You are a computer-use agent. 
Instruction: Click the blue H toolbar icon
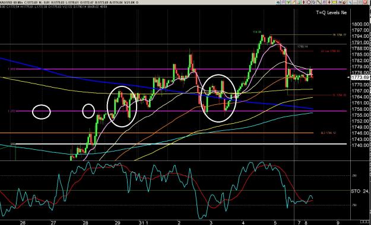pyautogui.click(x=340, y=2)
